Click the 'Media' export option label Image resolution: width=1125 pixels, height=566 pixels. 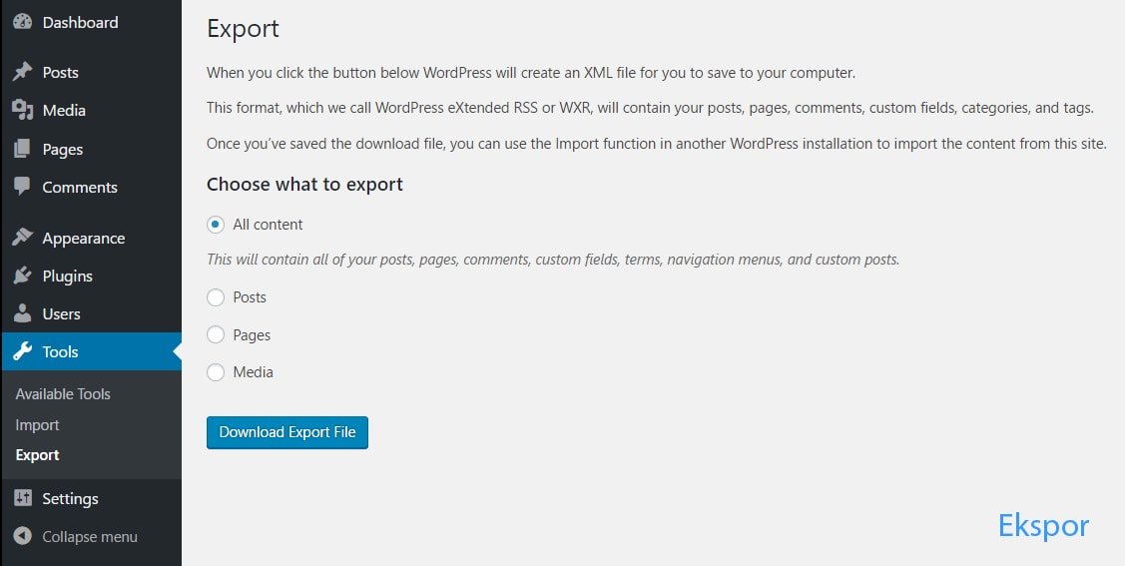[254, 372]
